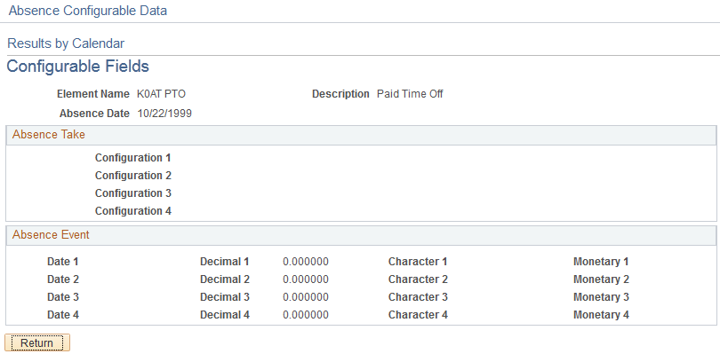Select element name value K0AT PTO

(x=161, y=94)
